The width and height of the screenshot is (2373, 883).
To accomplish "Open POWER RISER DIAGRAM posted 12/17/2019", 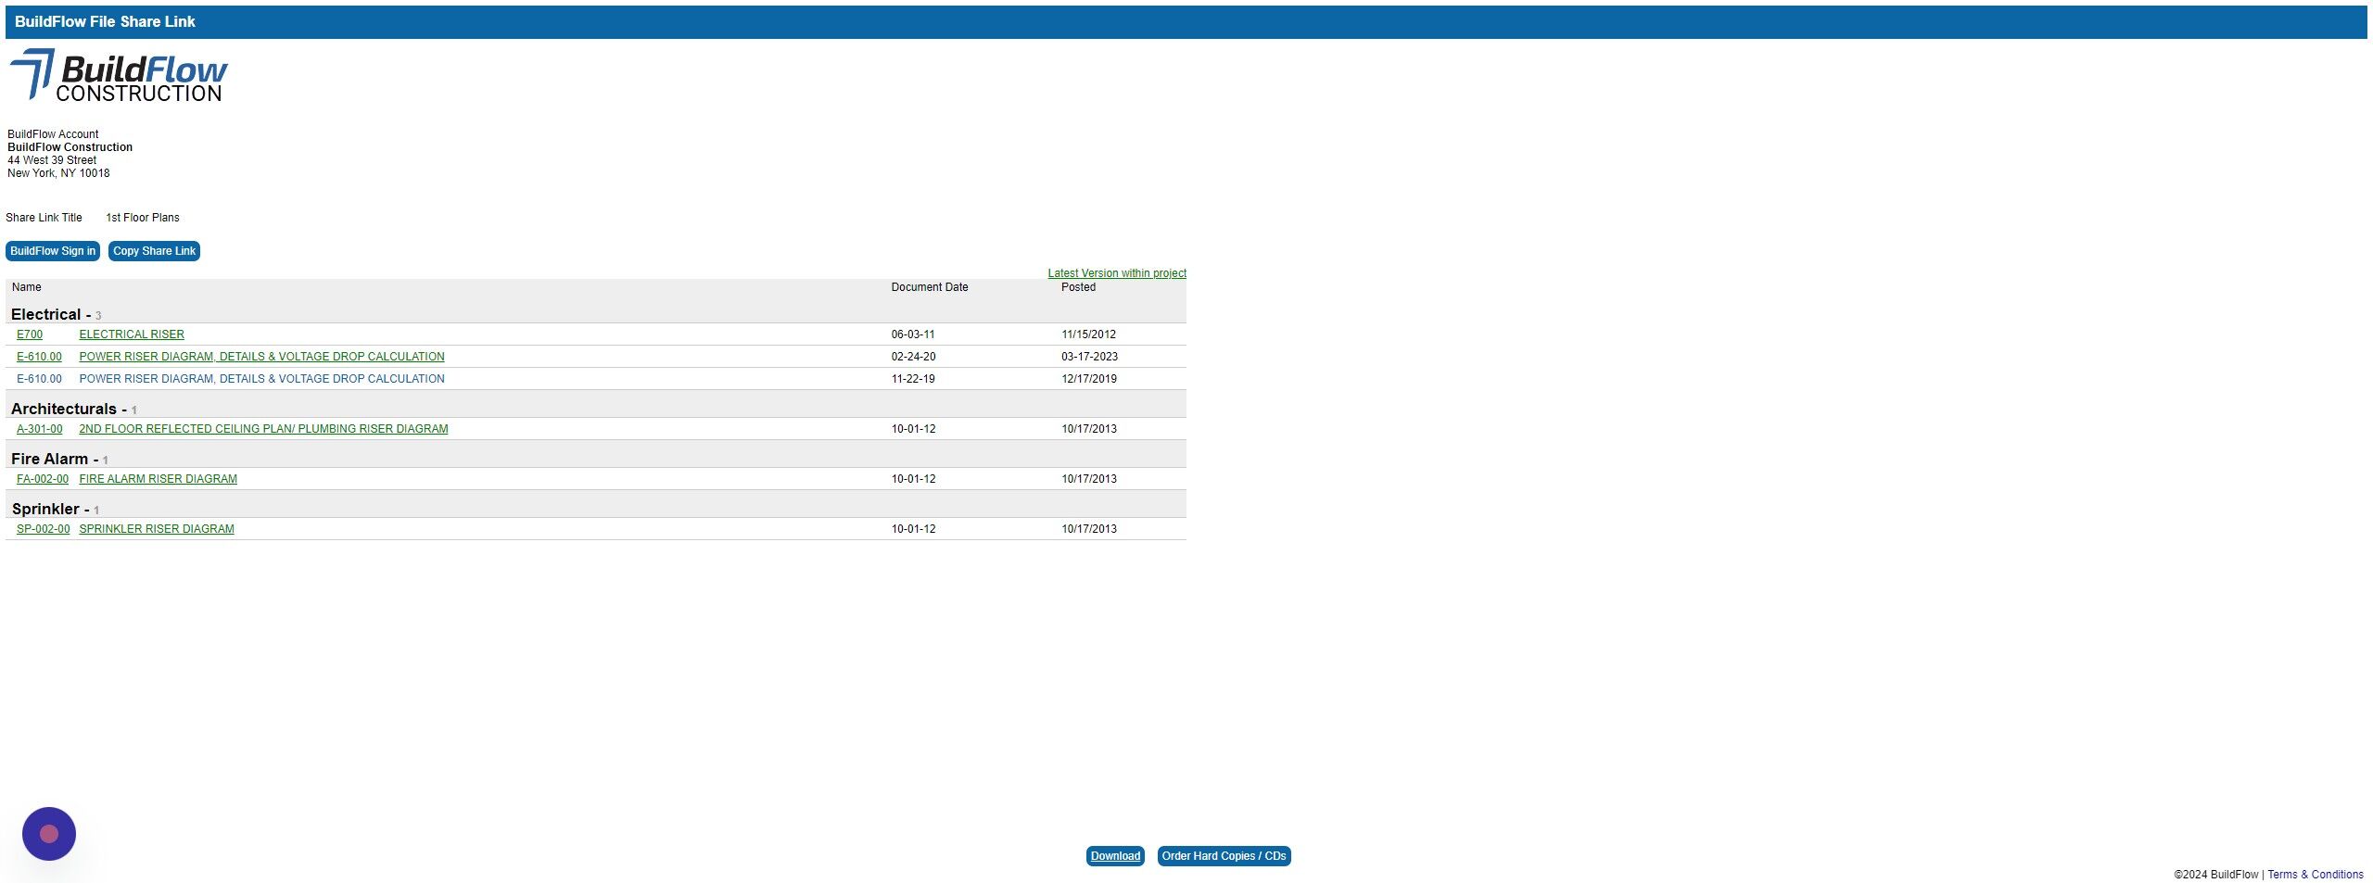I will click(261, 379).
